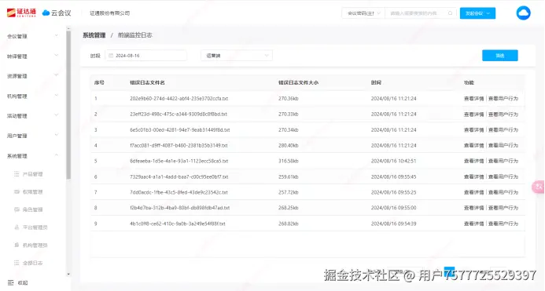Click the pink floating widget at right edge

click(539, 187)
